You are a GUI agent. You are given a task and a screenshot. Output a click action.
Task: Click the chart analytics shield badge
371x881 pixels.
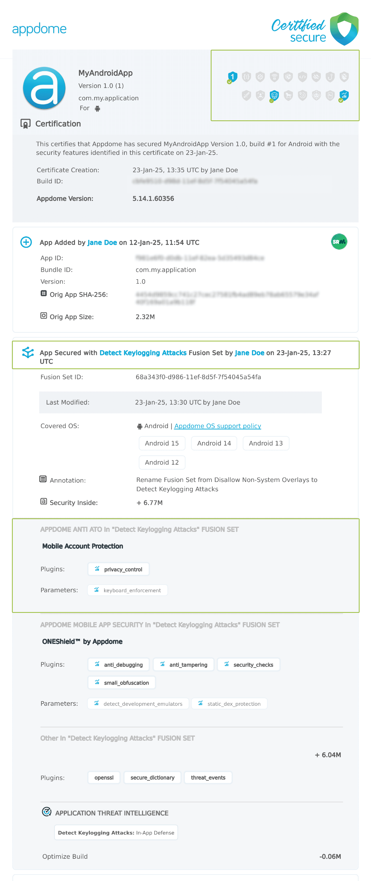tap(344, 95)
